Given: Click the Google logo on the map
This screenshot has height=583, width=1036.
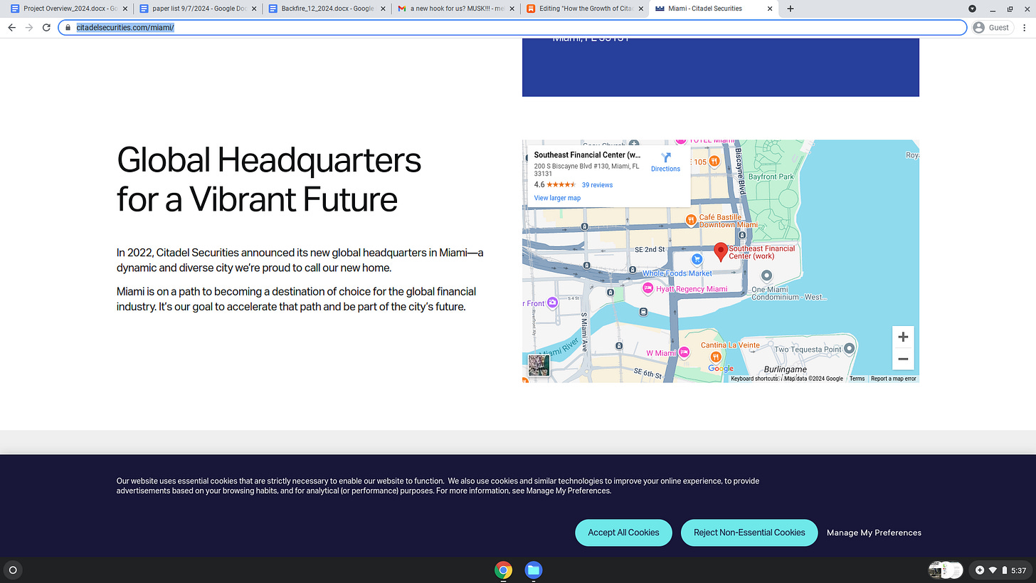Looking at the screenshot, I should click(721, 369).
